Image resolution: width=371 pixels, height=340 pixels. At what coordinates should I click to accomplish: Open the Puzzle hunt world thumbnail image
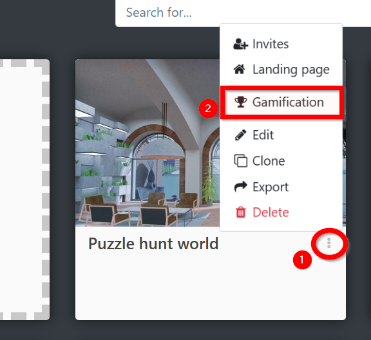pyautogui.click(x=147, y=143)
